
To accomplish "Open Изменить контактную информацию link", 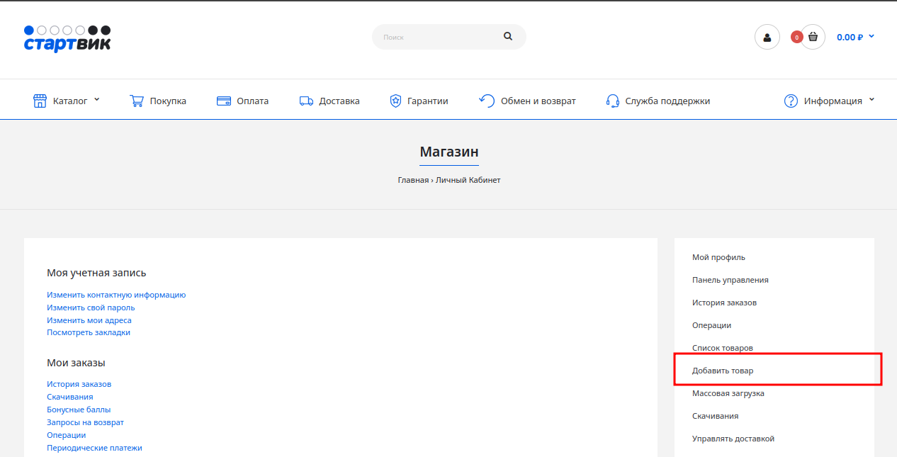I will (x=116, y=295).
